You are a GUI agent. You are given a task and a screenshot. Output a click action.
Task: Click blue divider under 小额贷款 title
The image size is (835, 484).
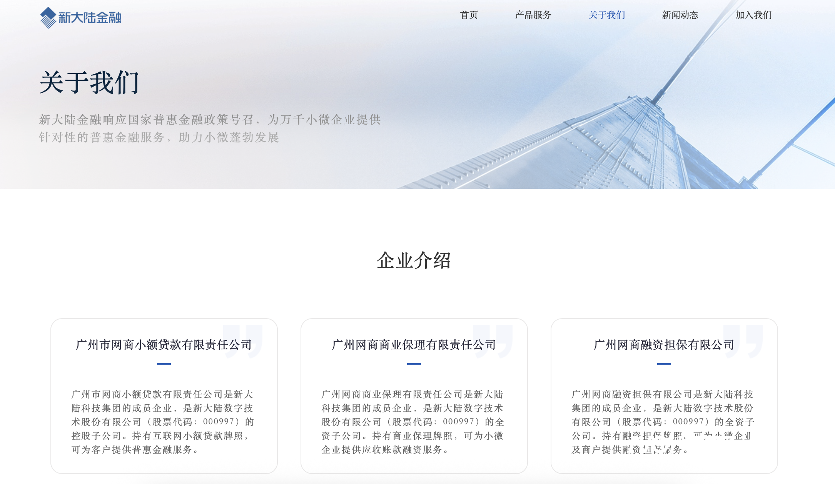click(164, 364)
